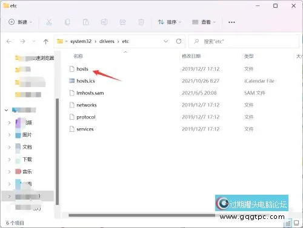Screen dimensions: 303x228
Task: Click drivers in the address breadcrumb
Action: click(x=107, y=41)
